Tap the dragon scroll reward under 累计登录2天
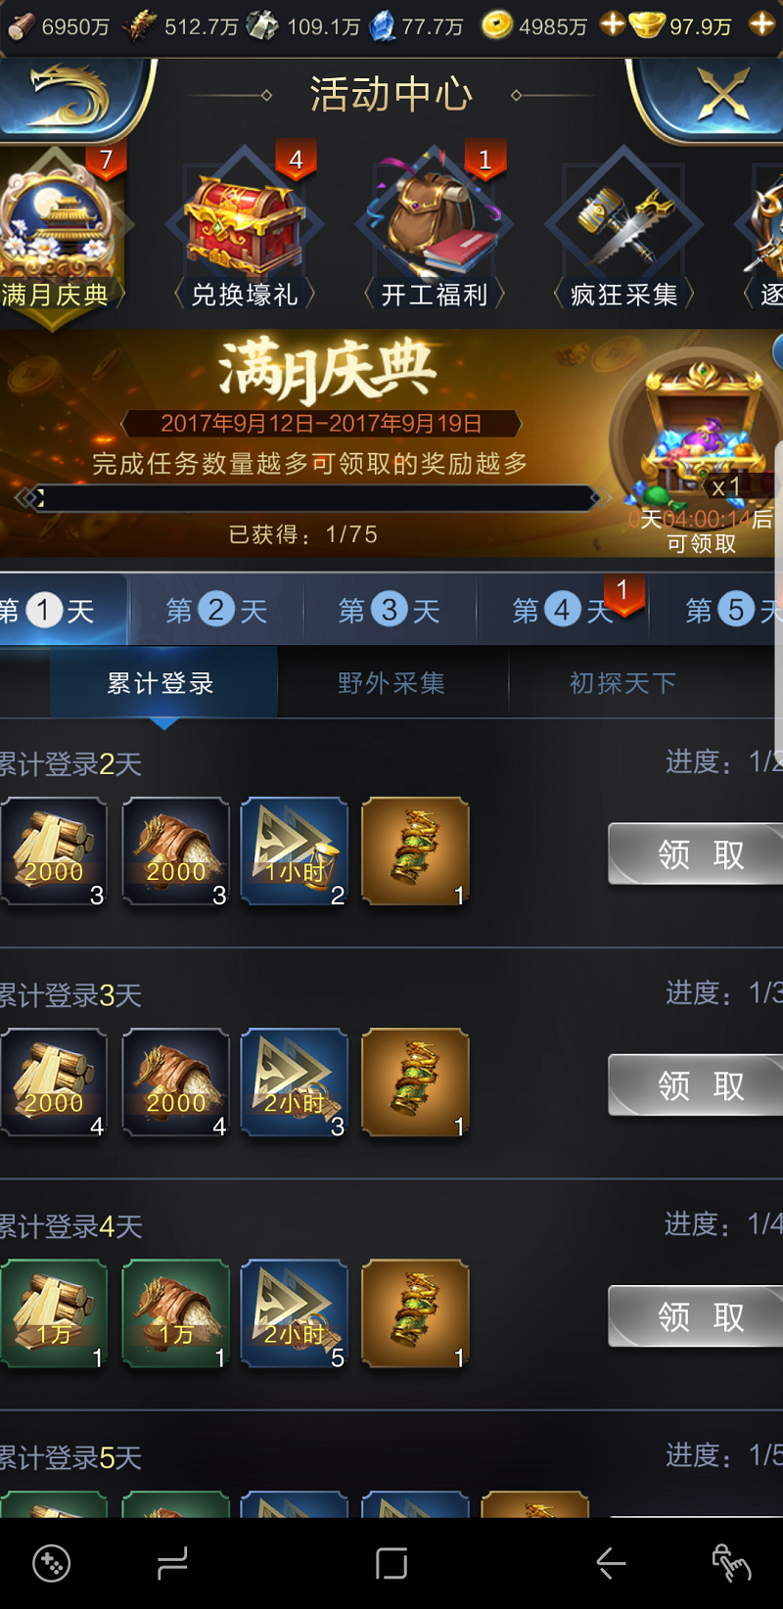This screenshot has width=783, height=1609. pyautogui.click(x=415, y=851)
